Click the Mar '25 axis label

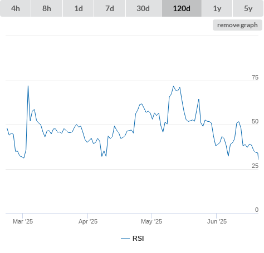(23, 221)
